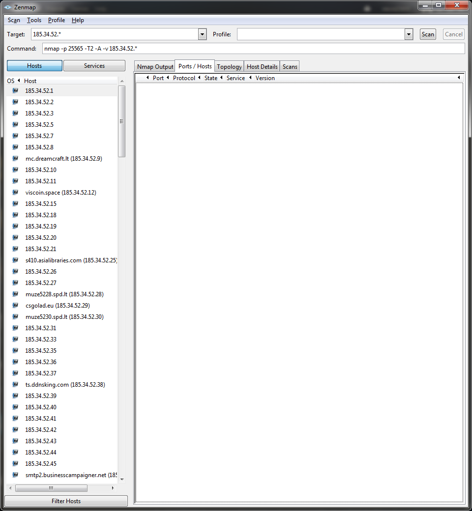
Task: Click the OS icon beside s410.asialibraries.com host
Action: [15, 260]
